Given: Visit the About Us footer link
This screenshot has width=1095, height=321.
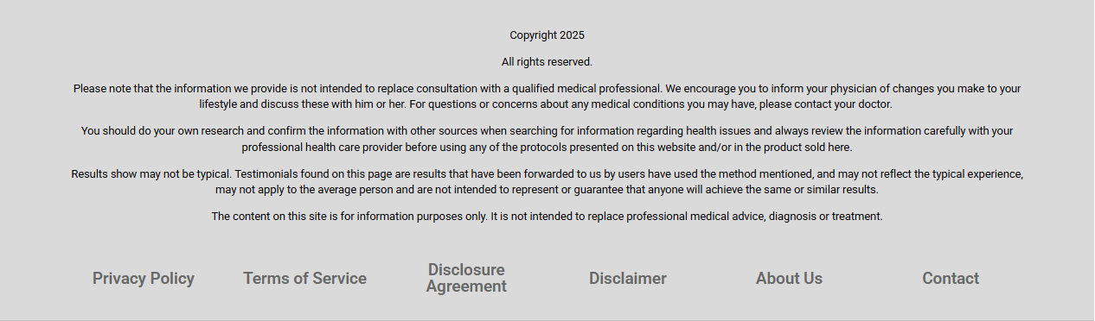Looking at the screenshot, I should point(789,278).
